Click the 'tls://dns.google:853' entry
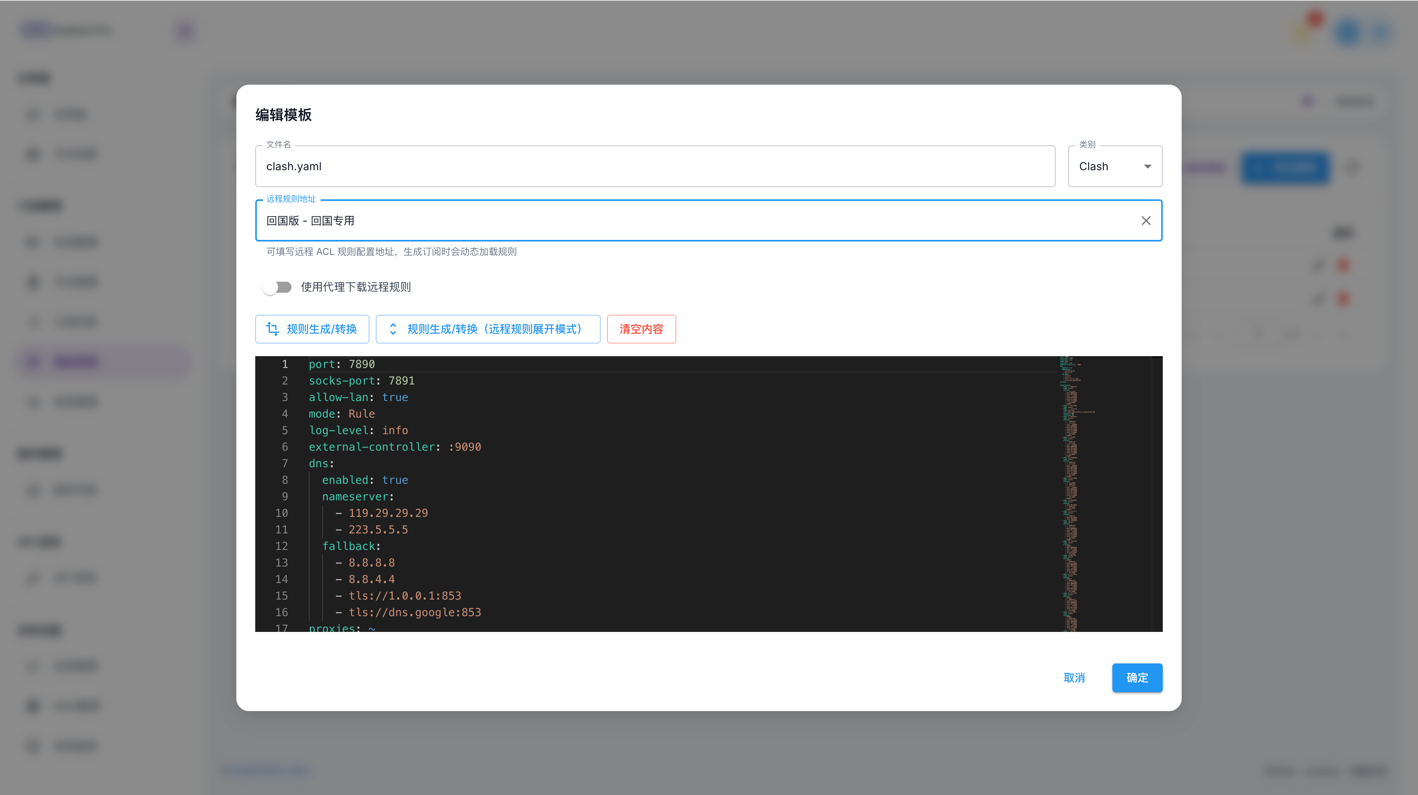Image resolution: width=1418 pixels, height=795 pixels. (x=414, y=612)
